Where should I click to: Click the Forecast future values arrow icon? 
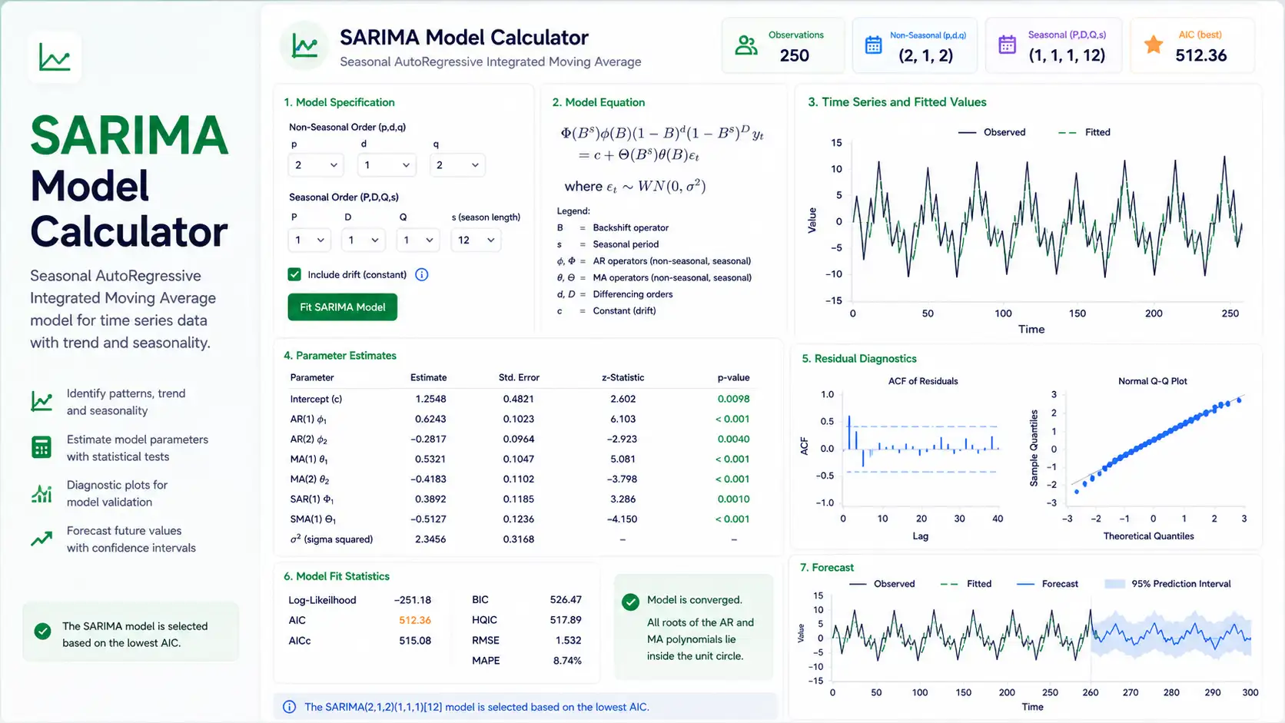pos(42,539)
